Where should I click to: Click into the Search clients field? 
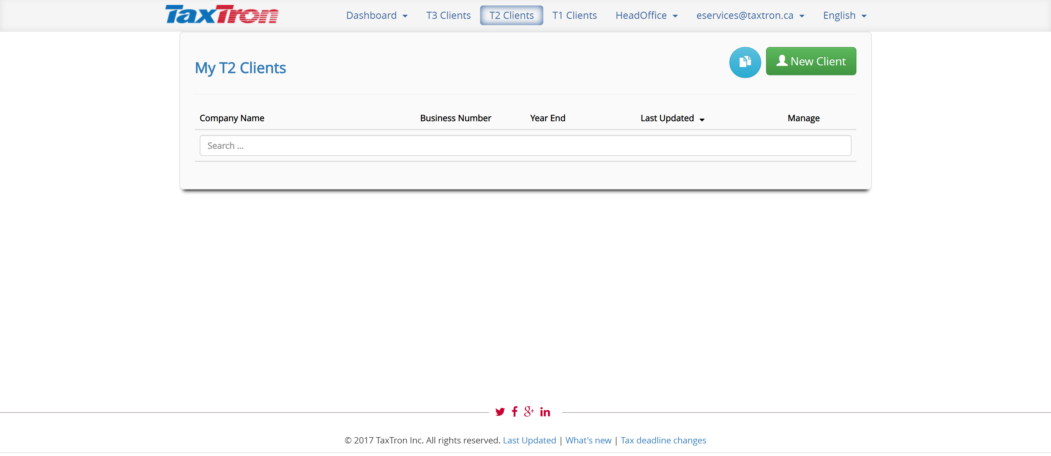(525, 145)
